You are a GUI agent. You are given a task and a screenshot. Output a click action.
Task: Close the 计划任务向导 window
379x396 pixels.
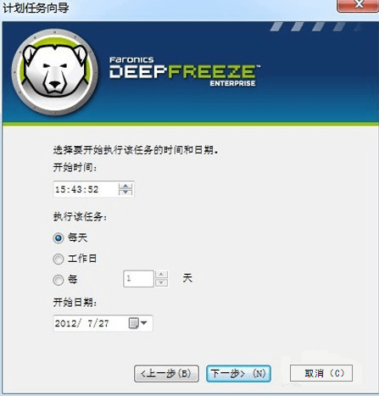point(359,5)
